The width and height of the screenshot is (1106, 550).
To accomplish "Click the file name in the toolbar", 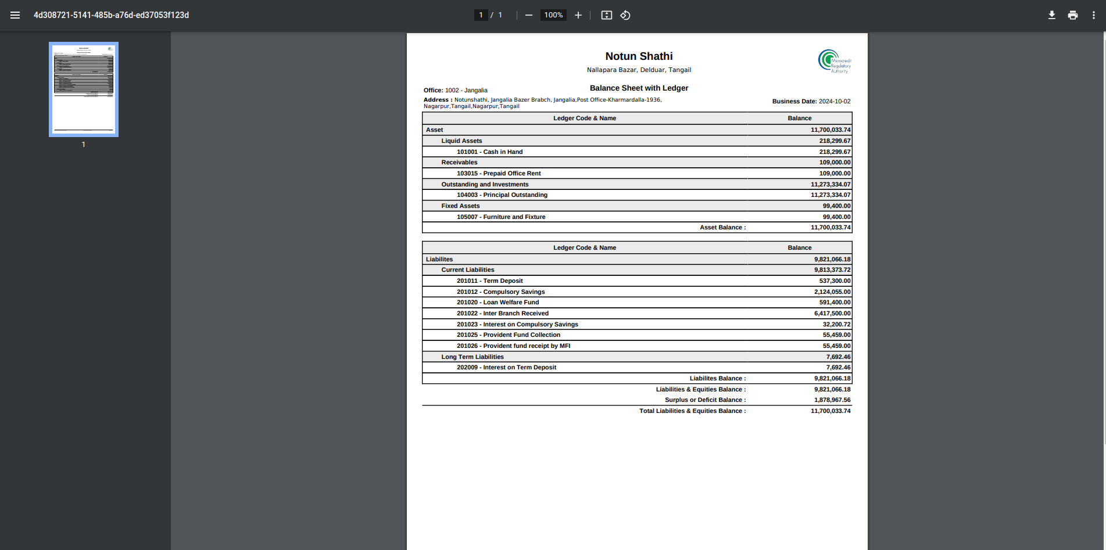I will pos(111,15).
